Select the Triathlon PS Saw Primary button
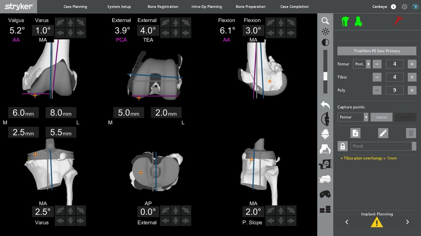The image size is (421, 236). pos(377,51)
